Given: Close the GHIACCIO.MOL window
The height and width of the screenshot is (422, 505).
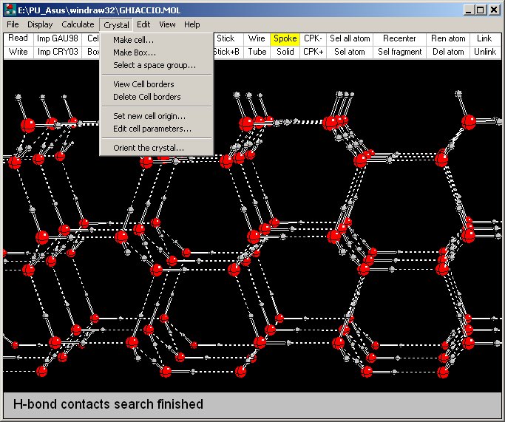Looking at the screenshot, I should coord(494,10).
